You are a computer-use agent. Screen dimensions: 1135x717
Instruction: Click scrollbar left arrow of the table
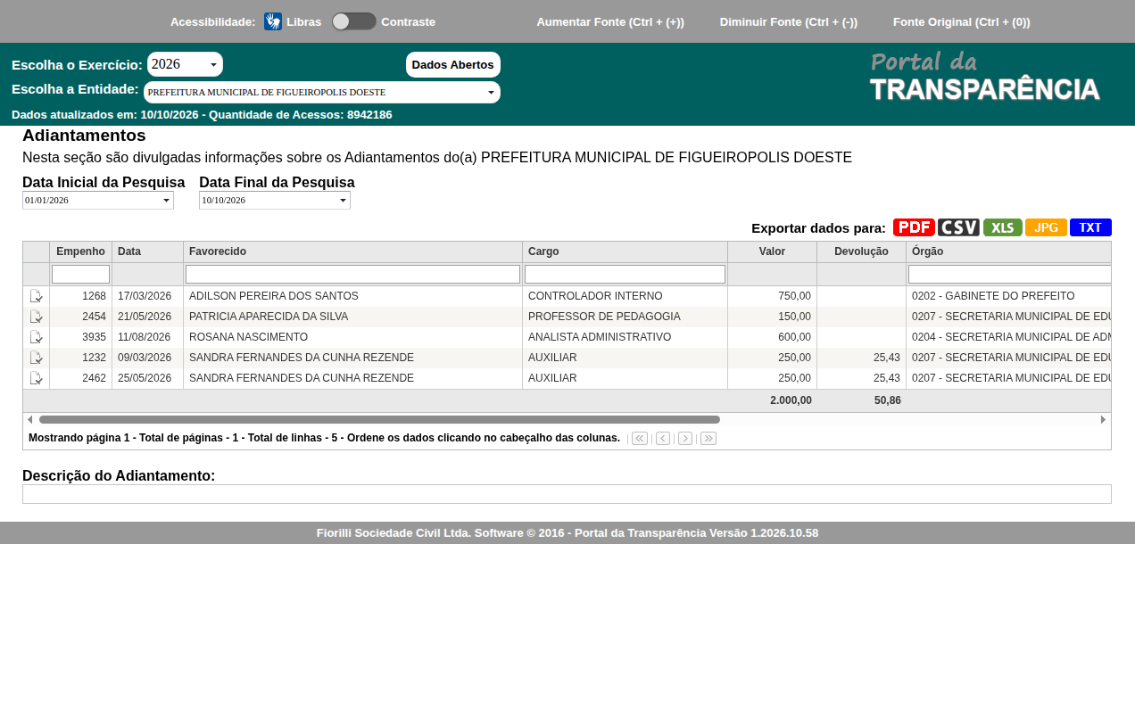29,419
